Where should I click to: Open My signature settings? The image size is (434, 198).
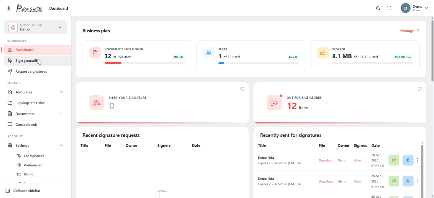point(34,156)
